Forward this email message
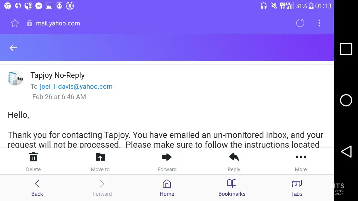The image size is (358, 201). [x=167, y=161]
